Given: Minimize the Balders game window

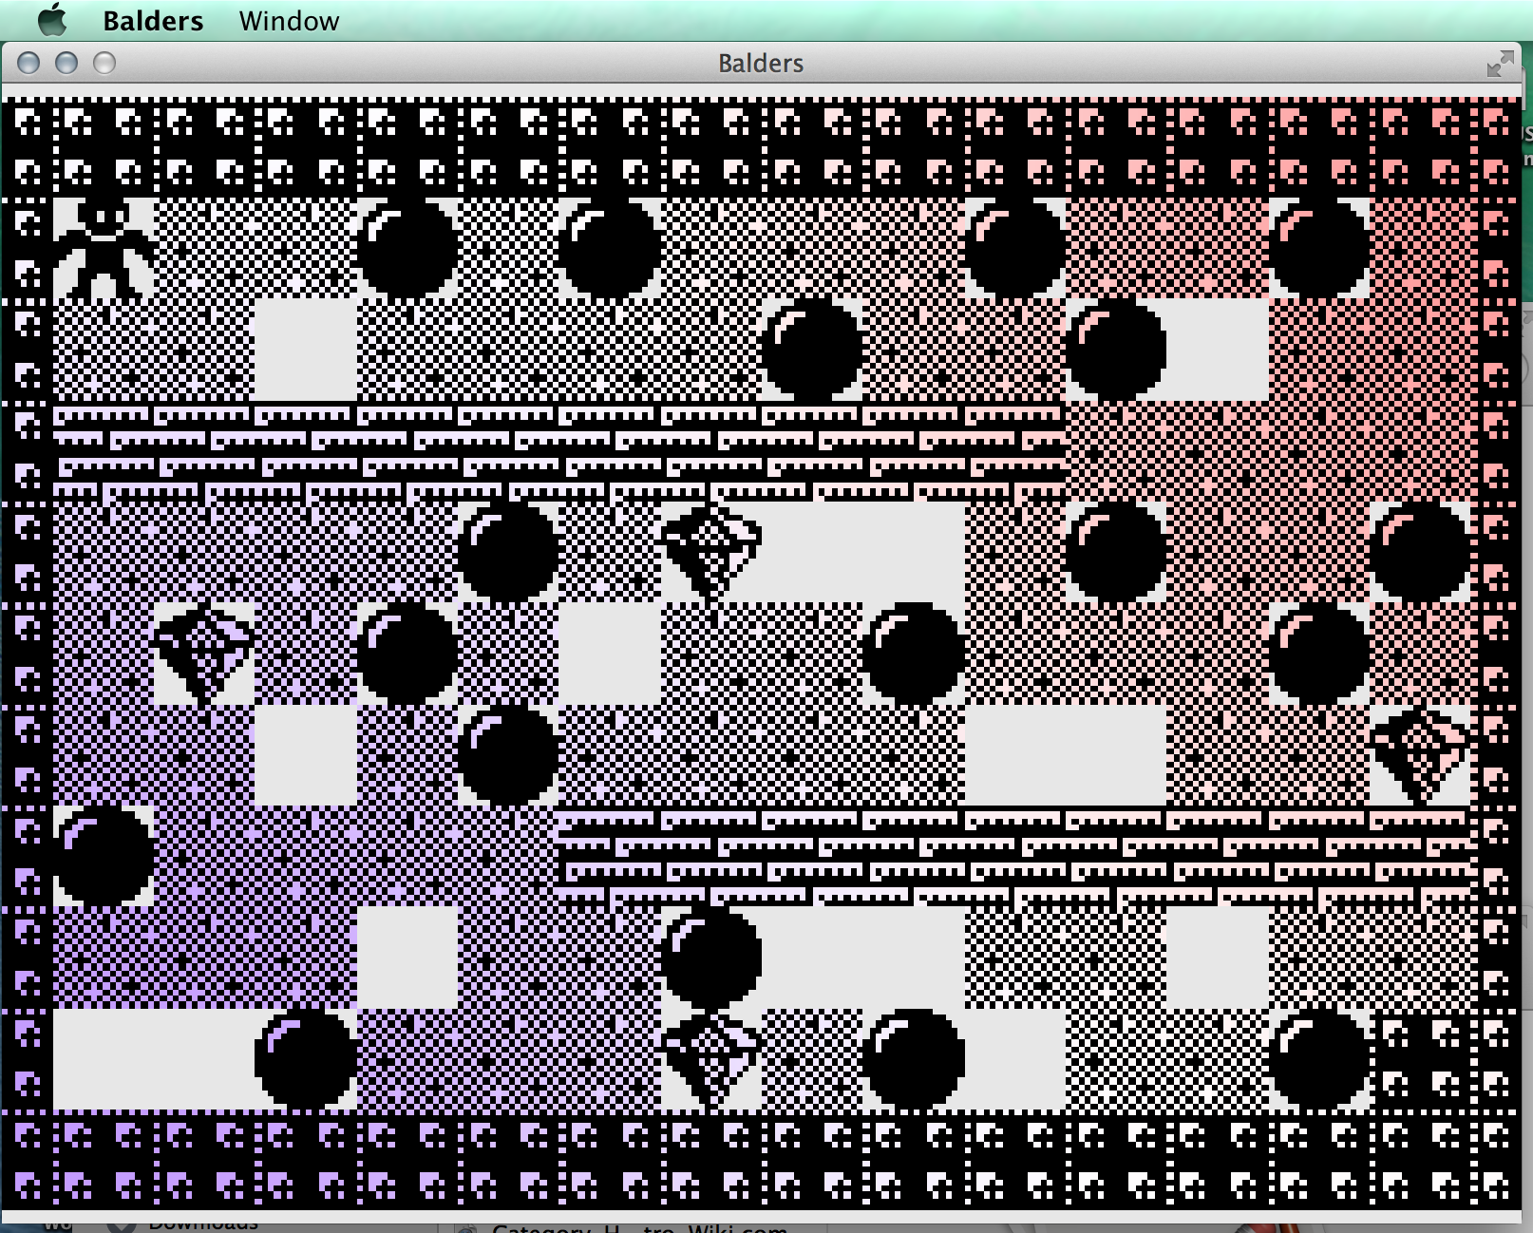Looking at the screenshot, I should (66, 63).
